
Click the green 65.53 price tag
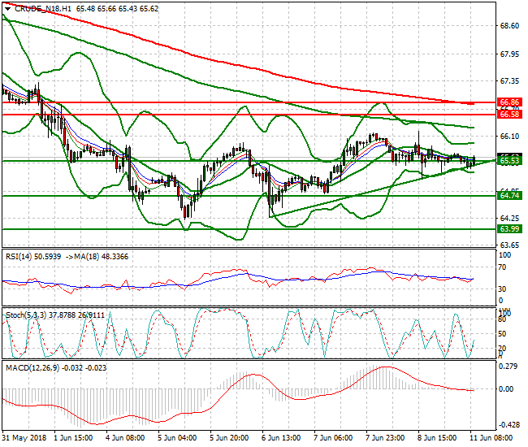coord(509,161)
